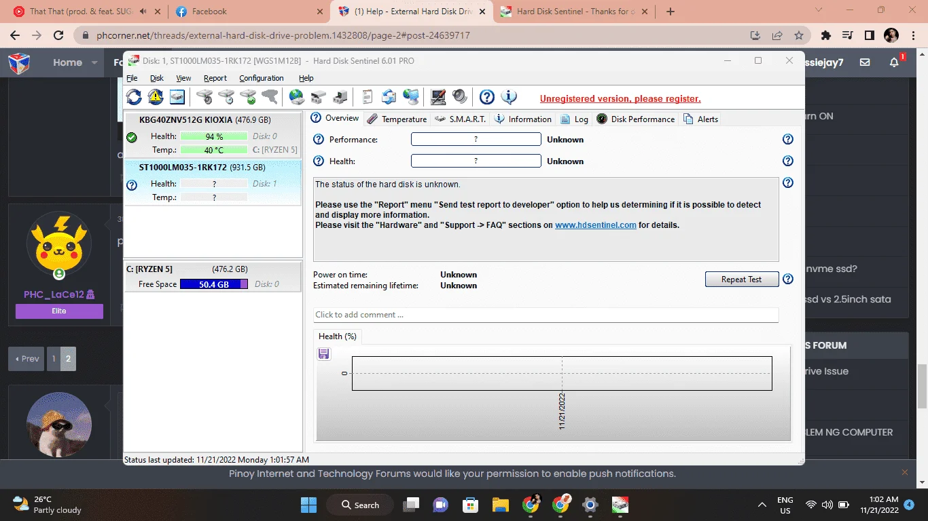Click the blue-framed disk panel toolbar icon
Image resolution: width=928 pixels, height=521 pixels.
point(177,97)
